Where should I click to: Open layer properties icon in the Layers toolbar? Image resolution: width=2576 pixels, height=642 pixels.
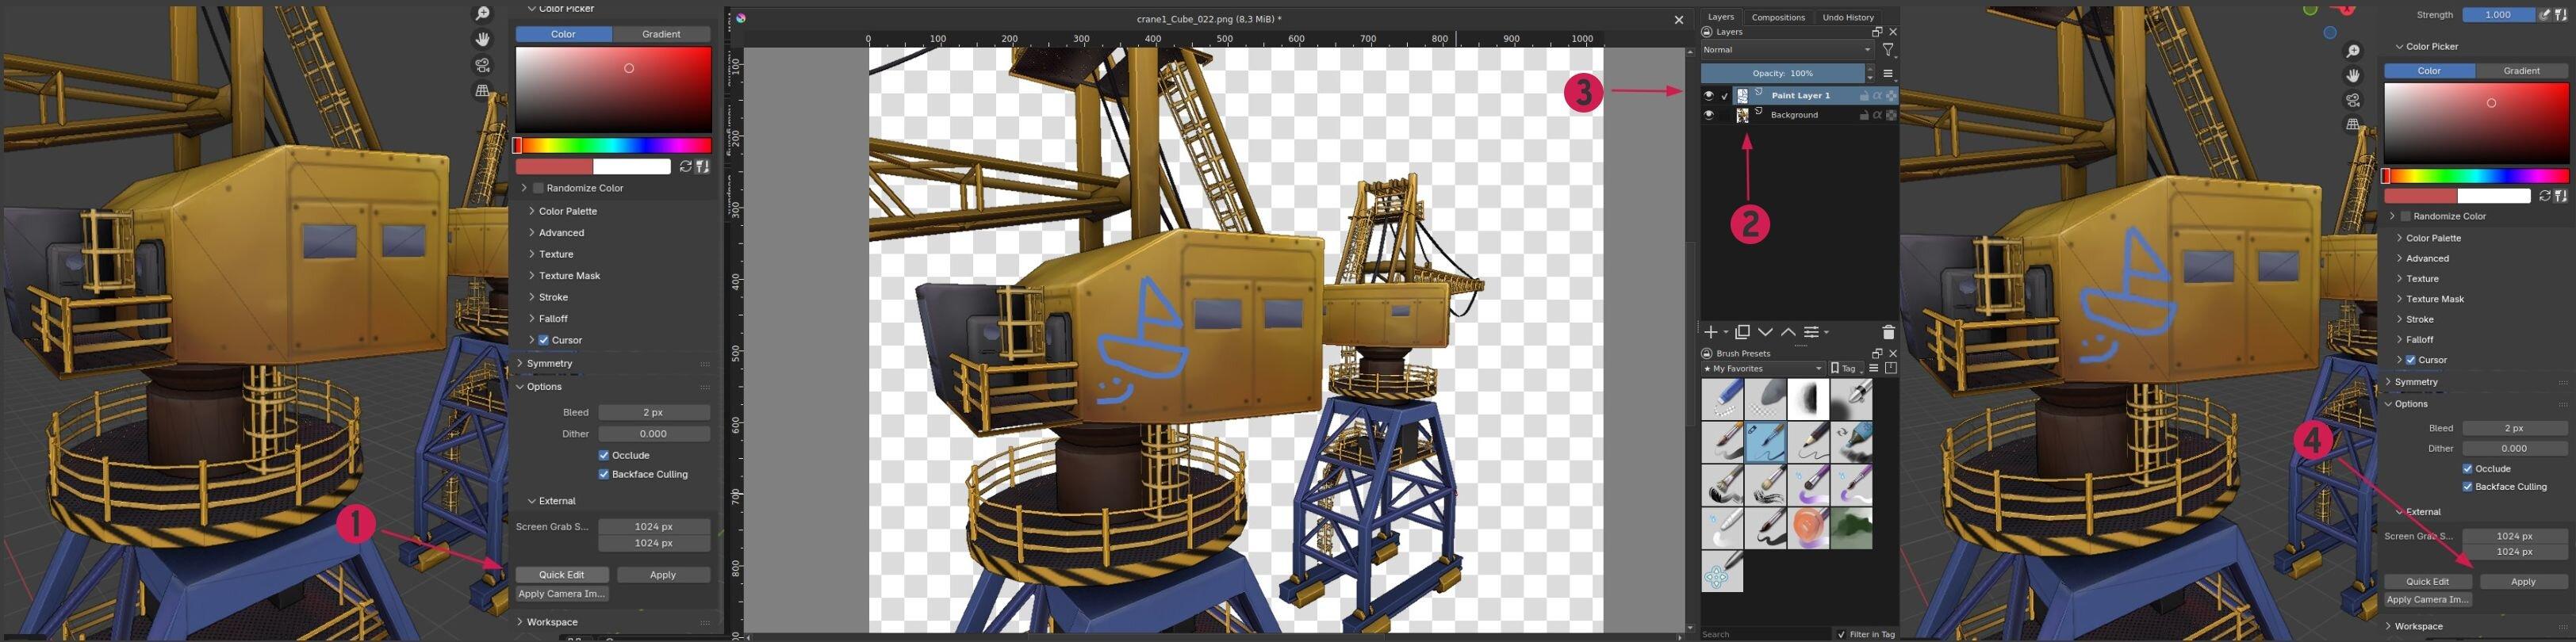pos(1811,332)
